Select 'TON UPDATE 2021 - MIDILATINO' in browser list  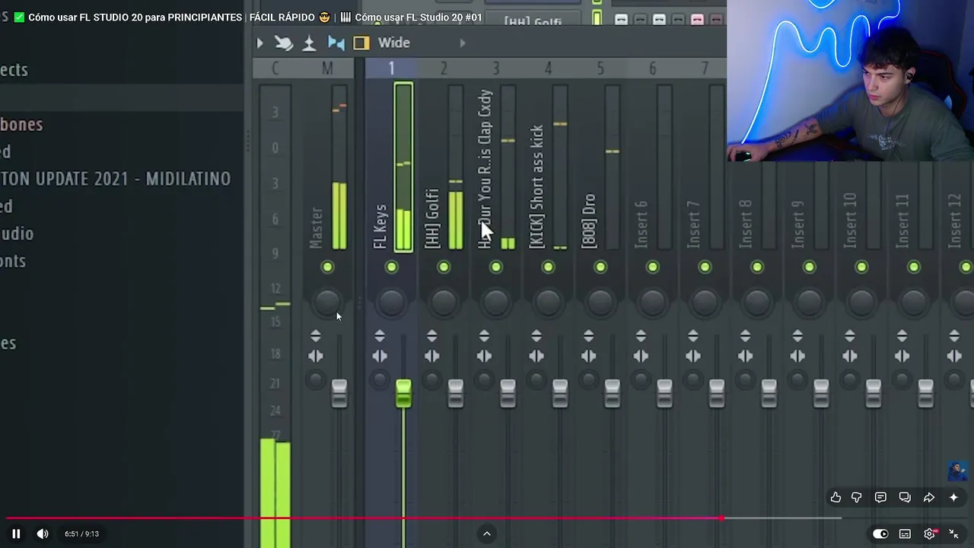[116, 179]
